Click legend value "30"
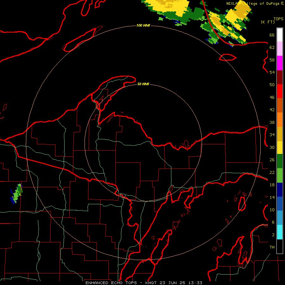The width and height of the screenshot is (285, 285). (272, 147)
